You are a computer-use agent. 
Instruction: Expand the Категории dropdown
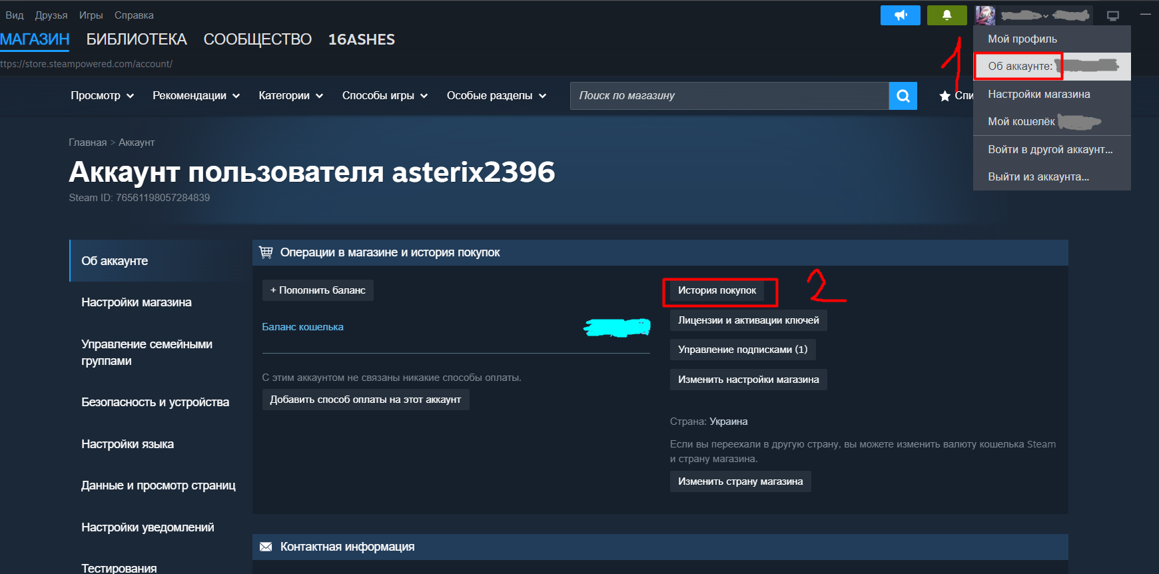(x=291, y=96)
